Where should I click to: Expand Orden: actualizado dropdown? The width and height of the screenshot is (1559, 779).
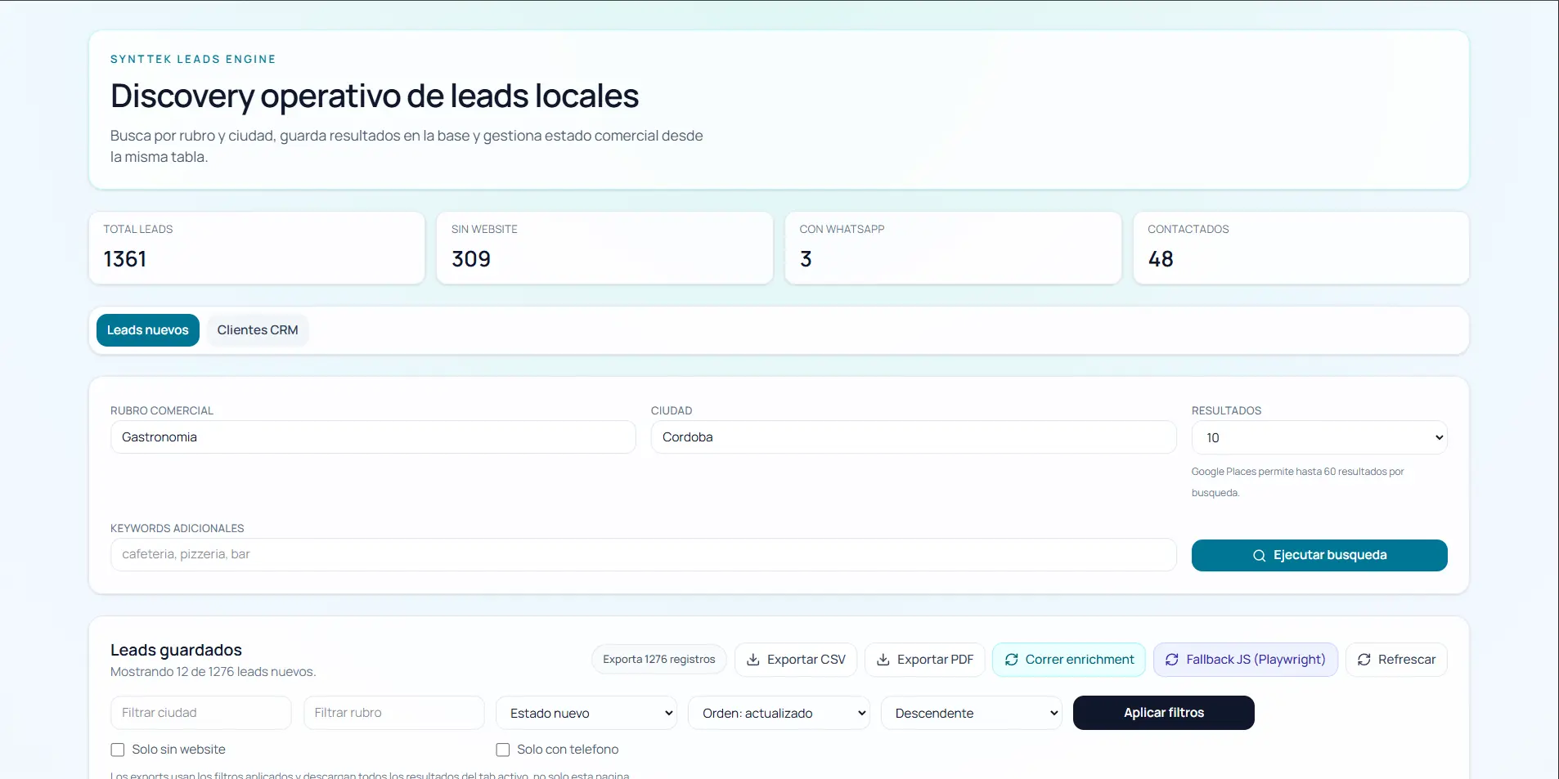point(779,713)
